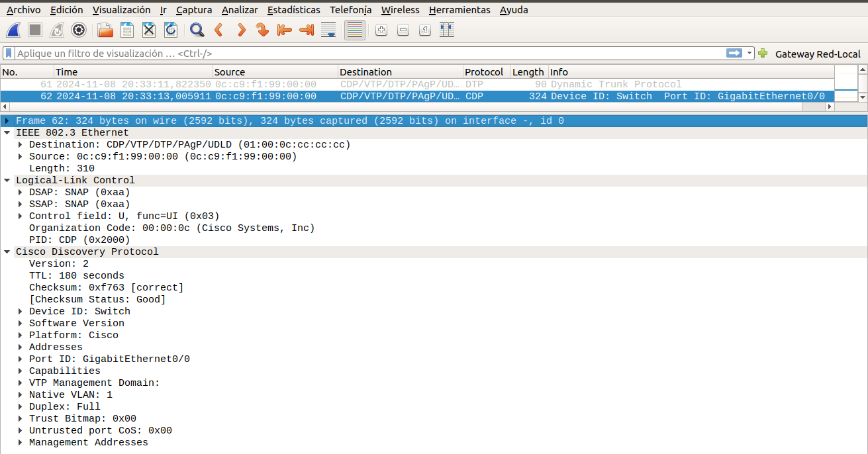This screenshot has height=454, width=868.
Task: Expand the Management Addresses field
Action: (x=21, y=443)
